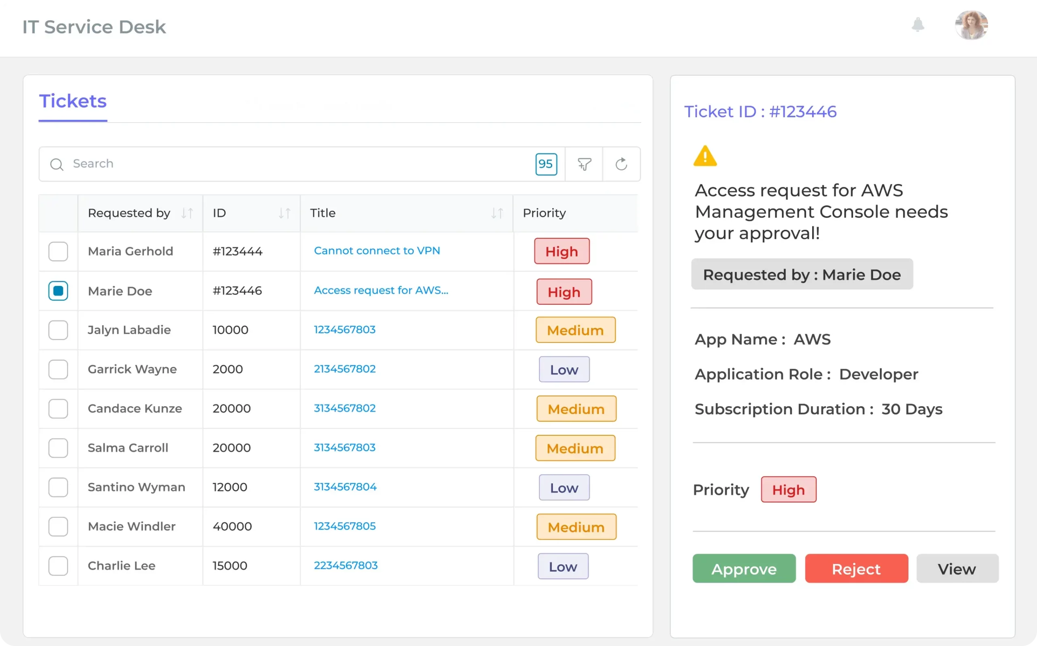This screenshot has height=646, width=1037.
Task: Click the View button
Action: 957,569
